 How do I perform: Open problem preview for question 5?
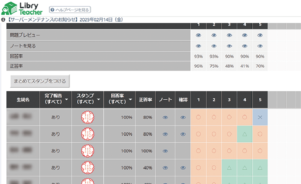click(260, 35)
